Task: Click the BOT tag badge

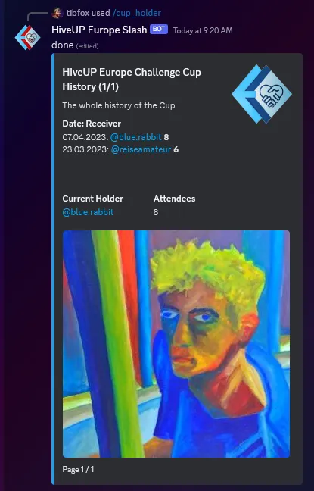Action: 159,29
